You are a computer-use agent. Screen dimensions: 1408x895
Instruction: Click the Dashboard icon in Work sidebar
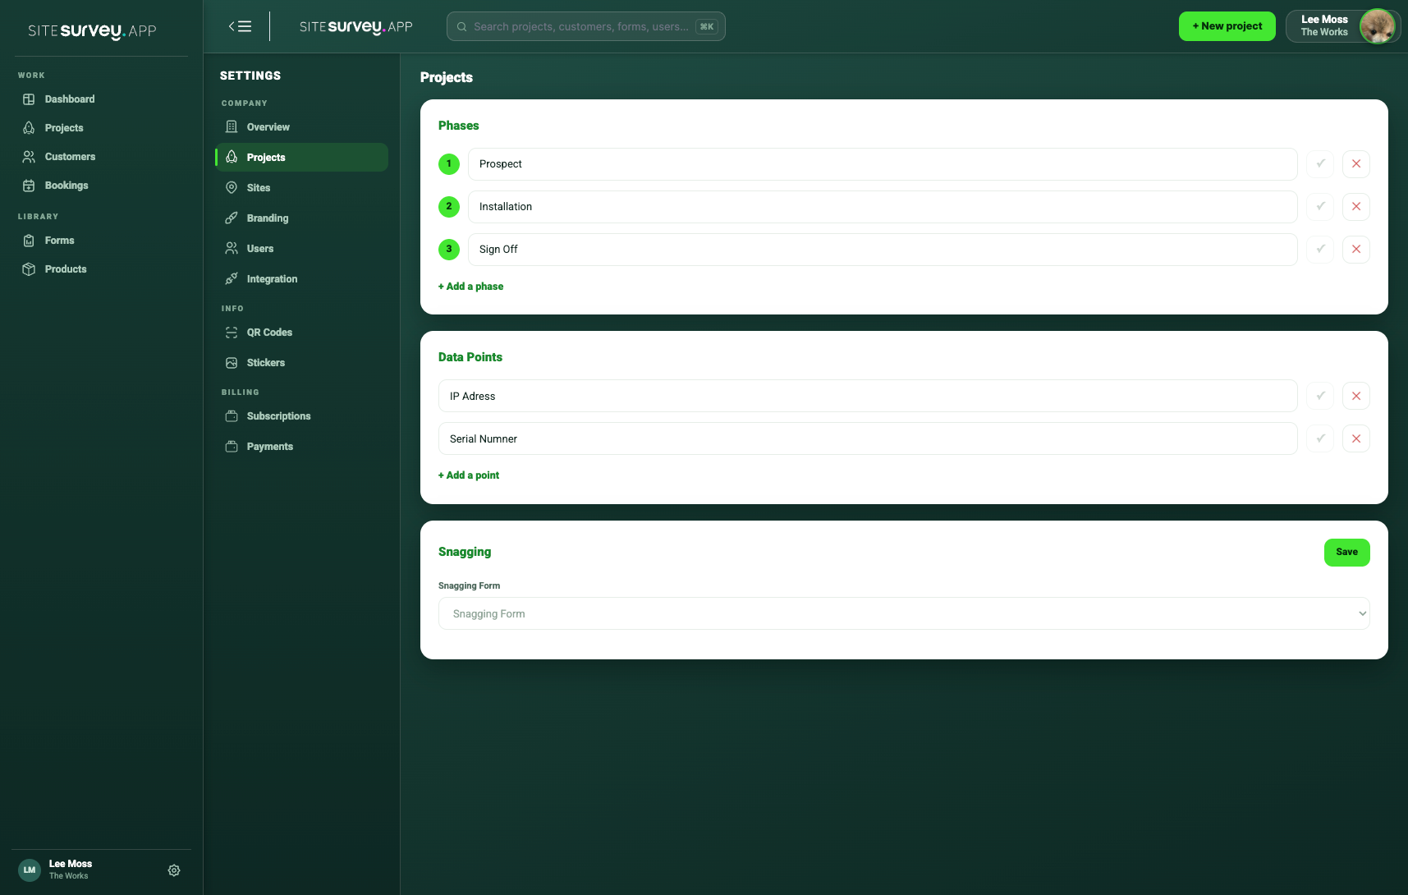[29, 99]
